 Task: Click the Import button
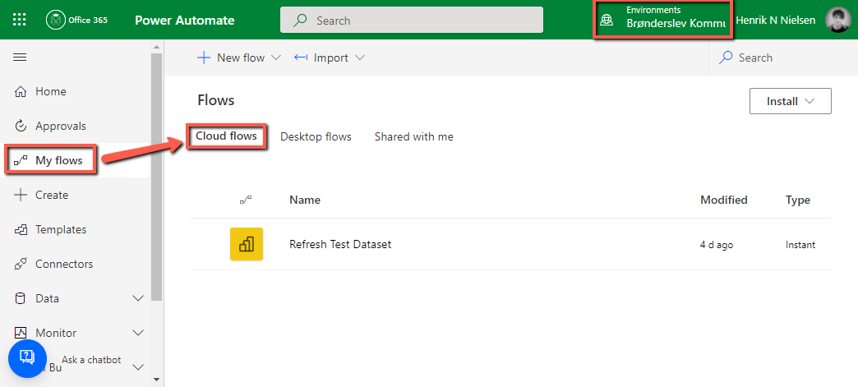330,58
